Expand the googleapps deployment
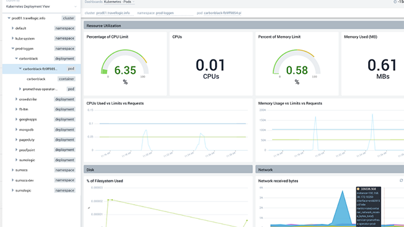404x227 pixels. pyautogui.click(x=17, y=119)
